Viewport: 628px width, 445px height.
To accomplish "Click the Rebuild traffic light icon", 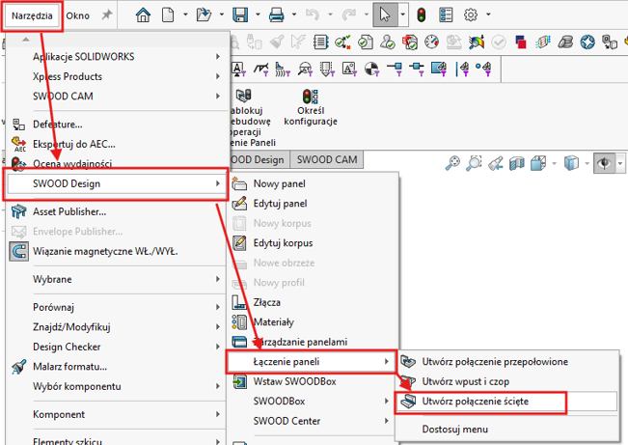I will point(421,15).
